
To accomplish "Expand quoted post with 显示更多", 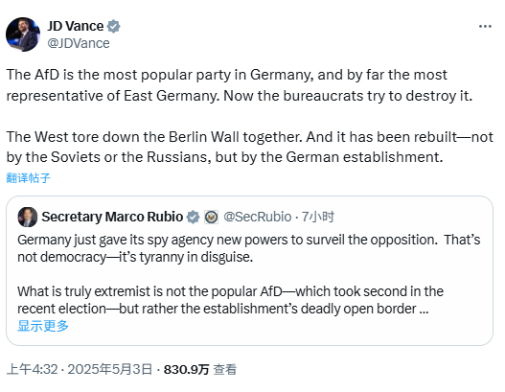I will [x=43, y=326].
